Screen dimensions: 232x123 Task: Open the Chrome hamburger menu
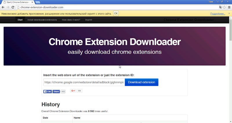coord(229,7)
